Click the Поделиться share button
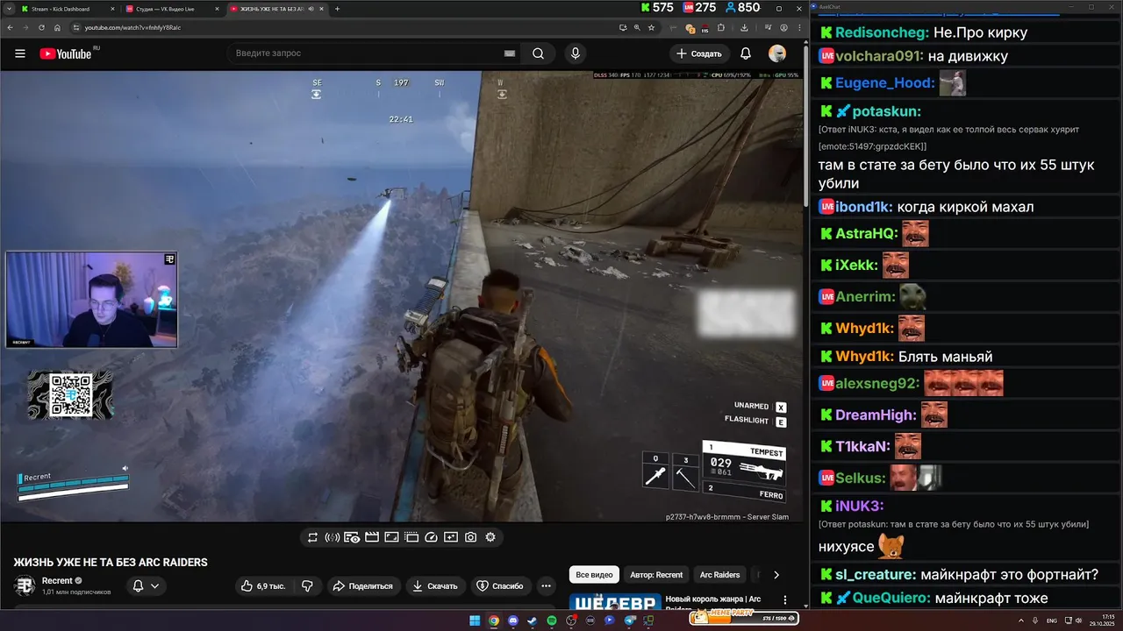The image size is (1123, 631). point(362,585)
